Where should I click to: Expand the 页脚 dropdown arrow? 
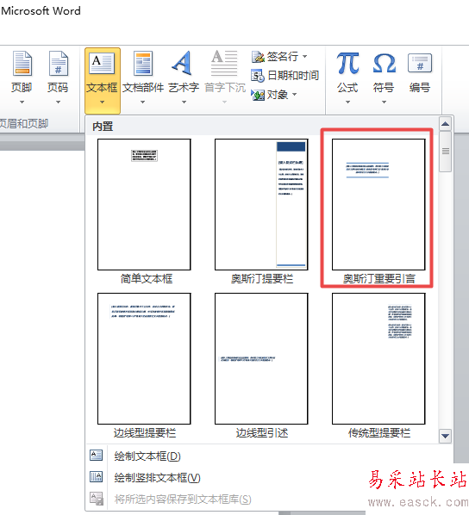22,102
